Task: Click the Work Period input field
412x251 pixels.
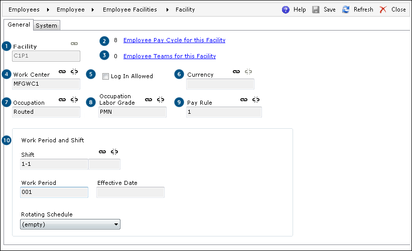Action: click(x=54, y=192)
